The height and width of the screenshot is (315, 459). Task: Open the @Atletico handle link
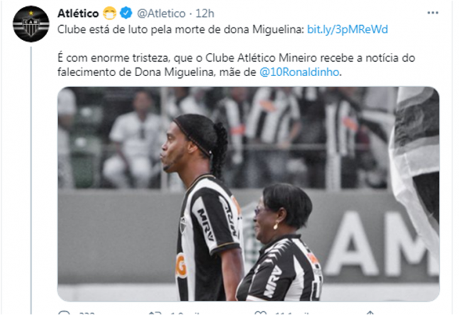point(162,13)
